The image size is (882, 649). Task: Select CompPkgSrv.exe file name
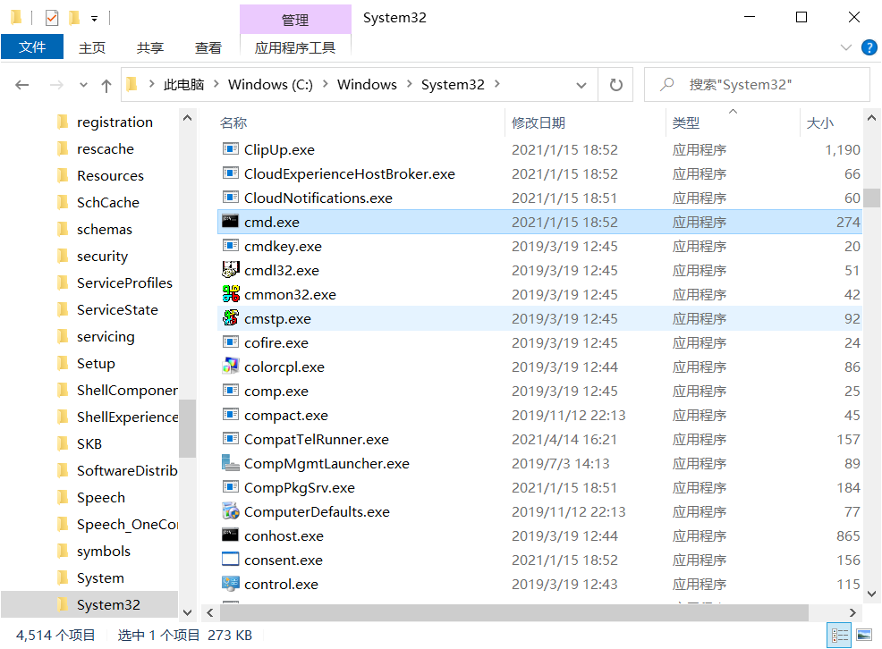(300, 487)
